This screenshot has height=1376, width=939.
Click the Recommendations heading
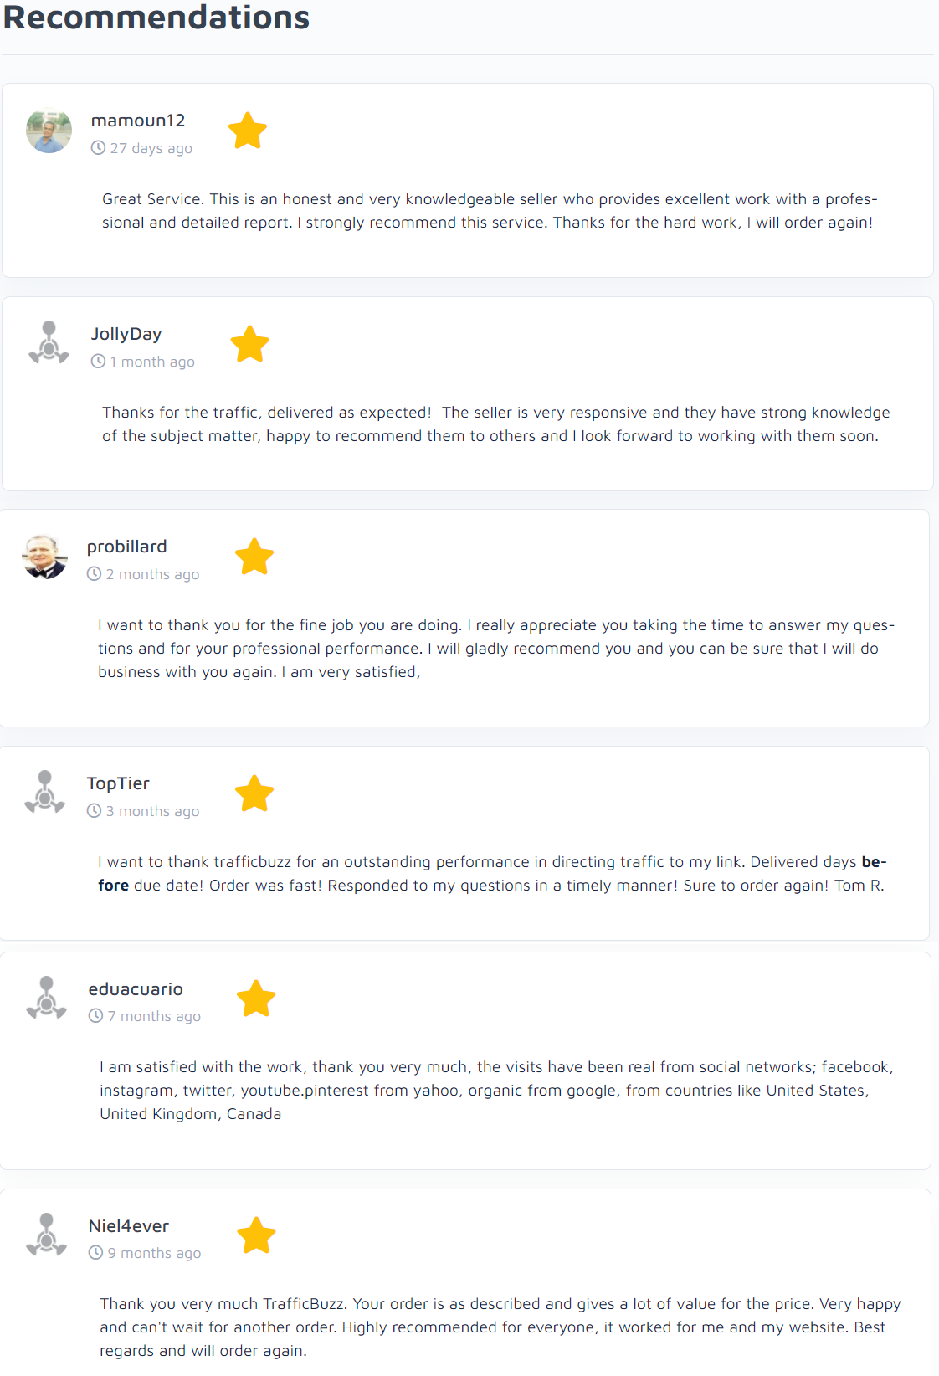[x=156, y=18]
